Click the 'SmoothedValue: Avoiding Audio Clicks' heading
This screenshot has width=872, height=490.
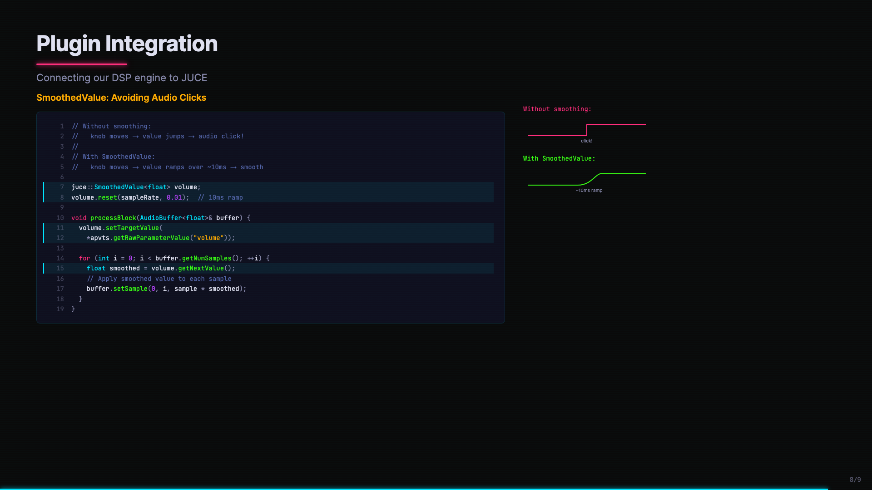click(x=121, y=98)
